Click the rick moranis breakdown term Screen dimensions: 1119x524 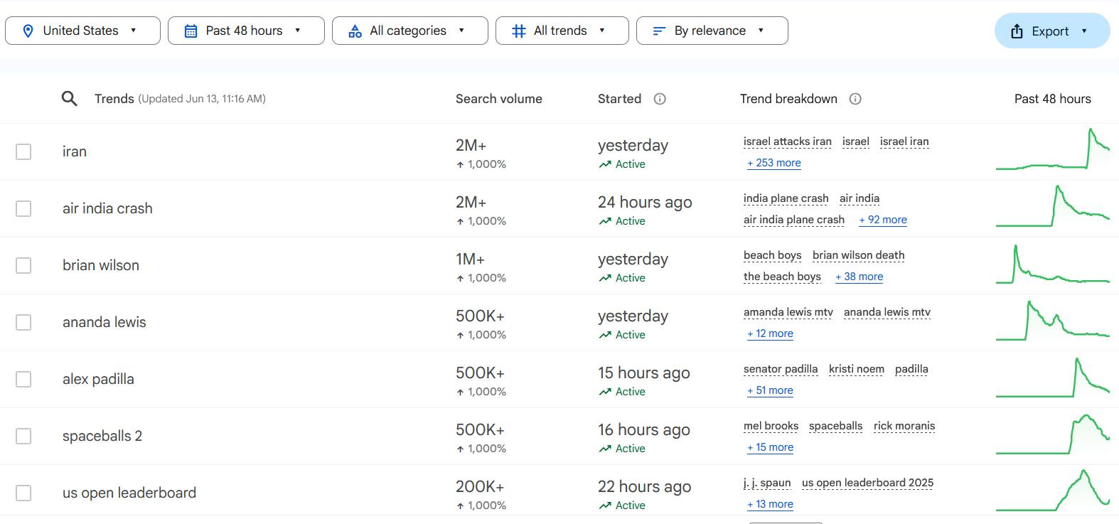pyautogui.click(x=904, y=426)
